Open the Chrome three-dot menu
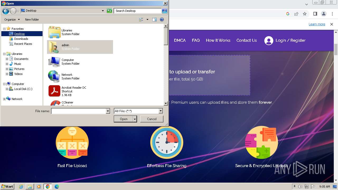This screenshot has width=338, height=190. pos(332,14)
